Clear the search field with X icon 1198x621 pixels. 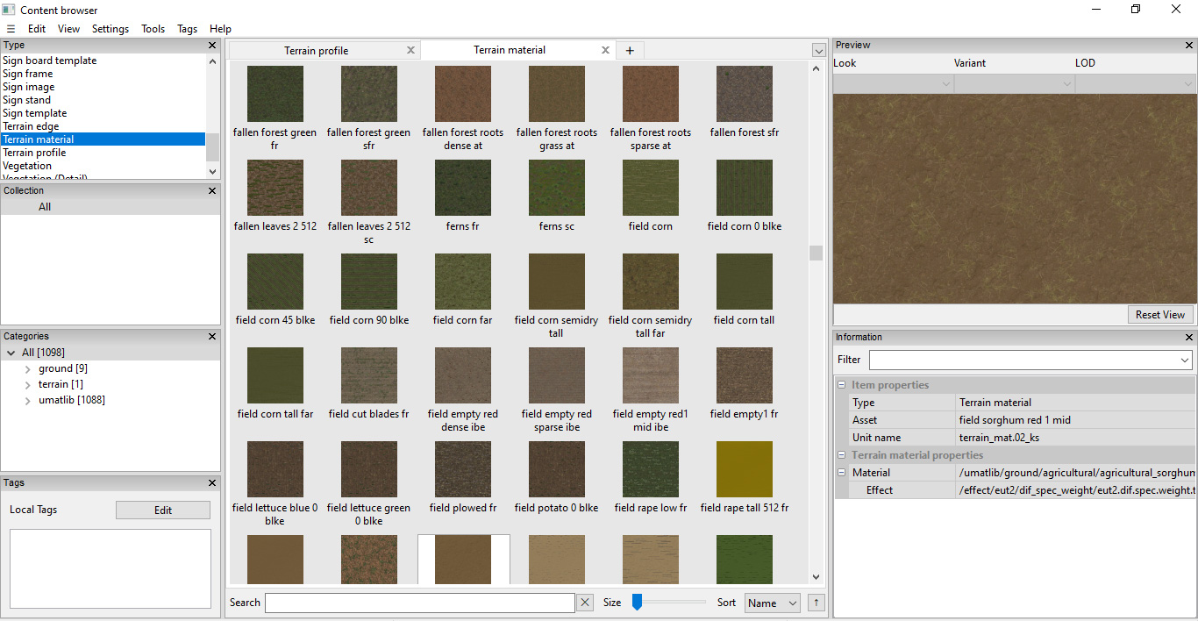tap(586, 603)
